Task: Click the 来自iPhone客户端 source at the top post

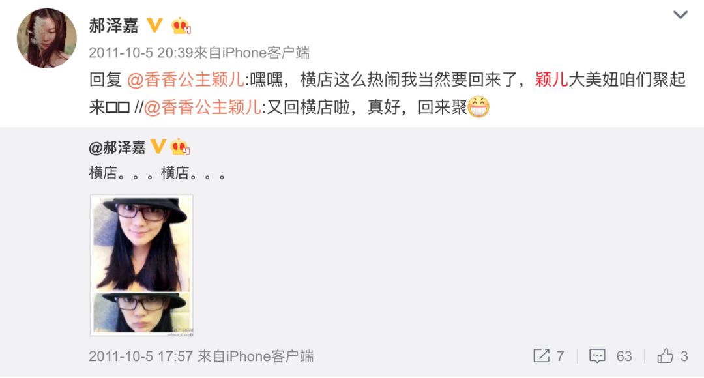Action: [x=252, y=53]
